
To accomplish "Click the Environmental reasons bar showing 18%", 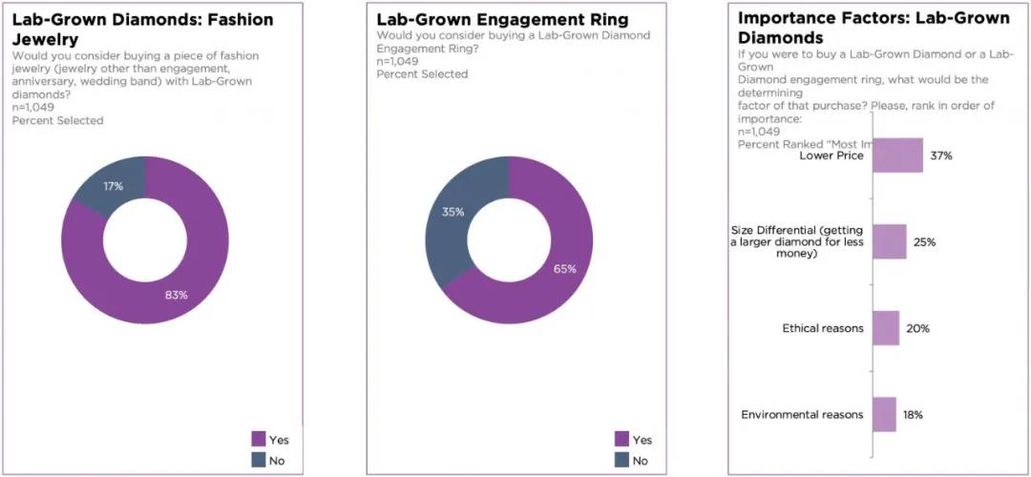I will [x=884, y=414].
